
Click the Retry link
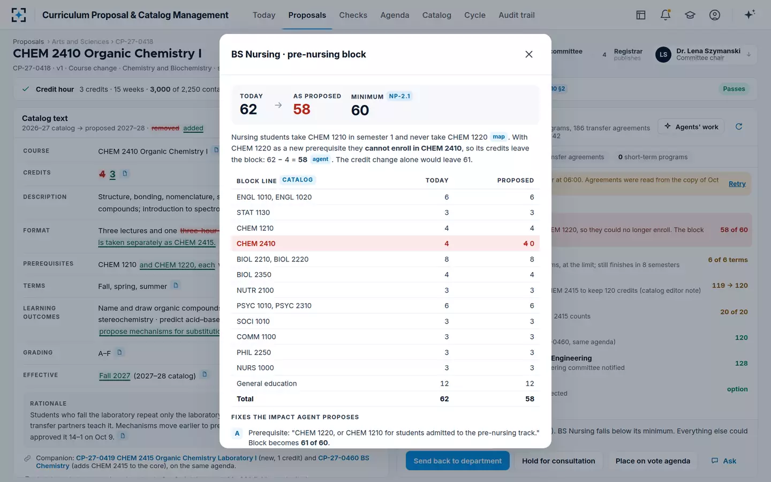pyautogui.click(x=737, y=184)
